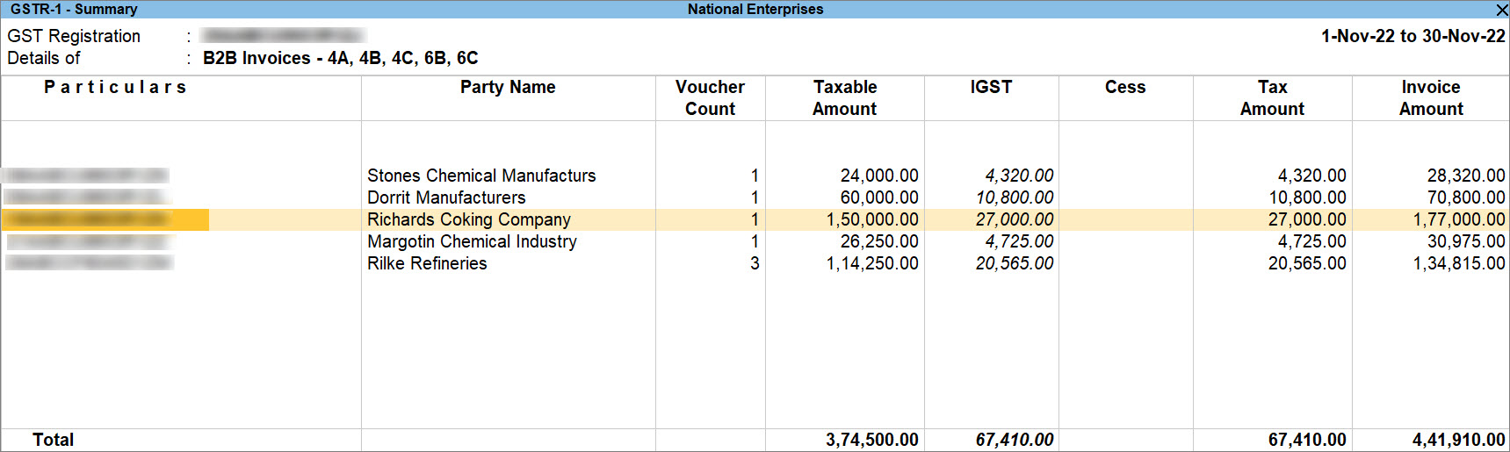The image size is (1510, 452).
Task: Select Dorrit Manufacturers party name
Action: point(446,197)
